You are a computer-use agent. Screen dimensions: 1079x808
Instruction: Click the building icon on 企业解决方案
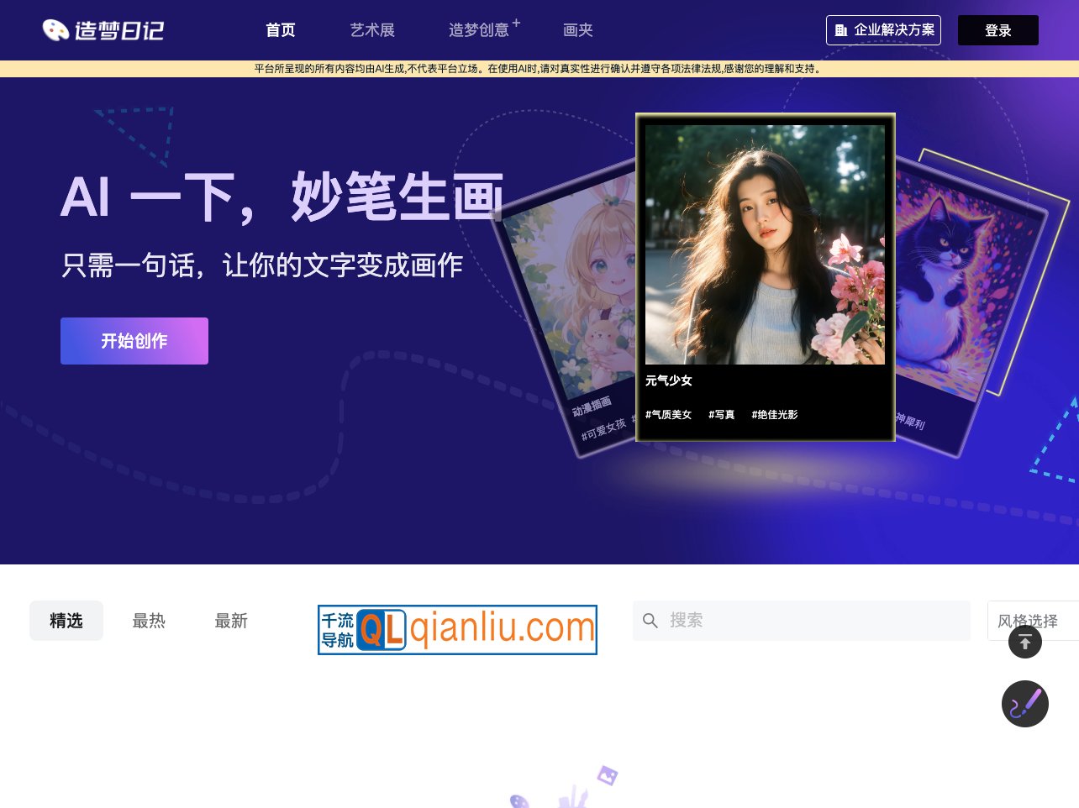pyautogui.click(x=842, y=30)
